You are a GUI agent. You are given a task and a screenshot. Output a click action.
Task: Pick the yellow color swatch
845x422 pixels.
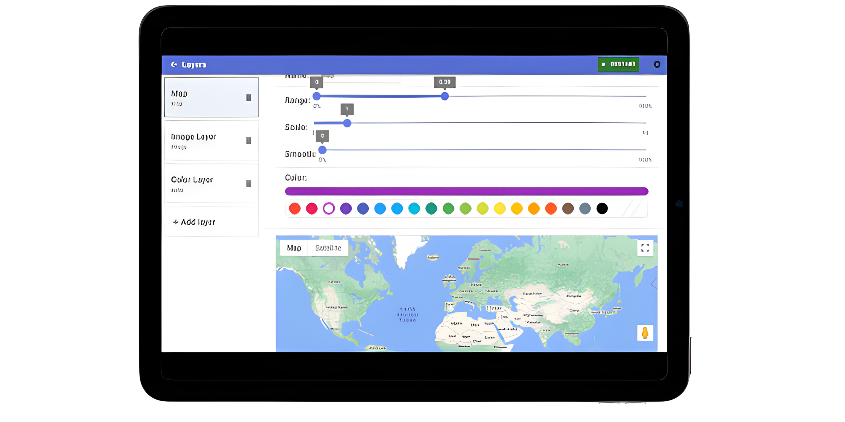pos(499,208)
